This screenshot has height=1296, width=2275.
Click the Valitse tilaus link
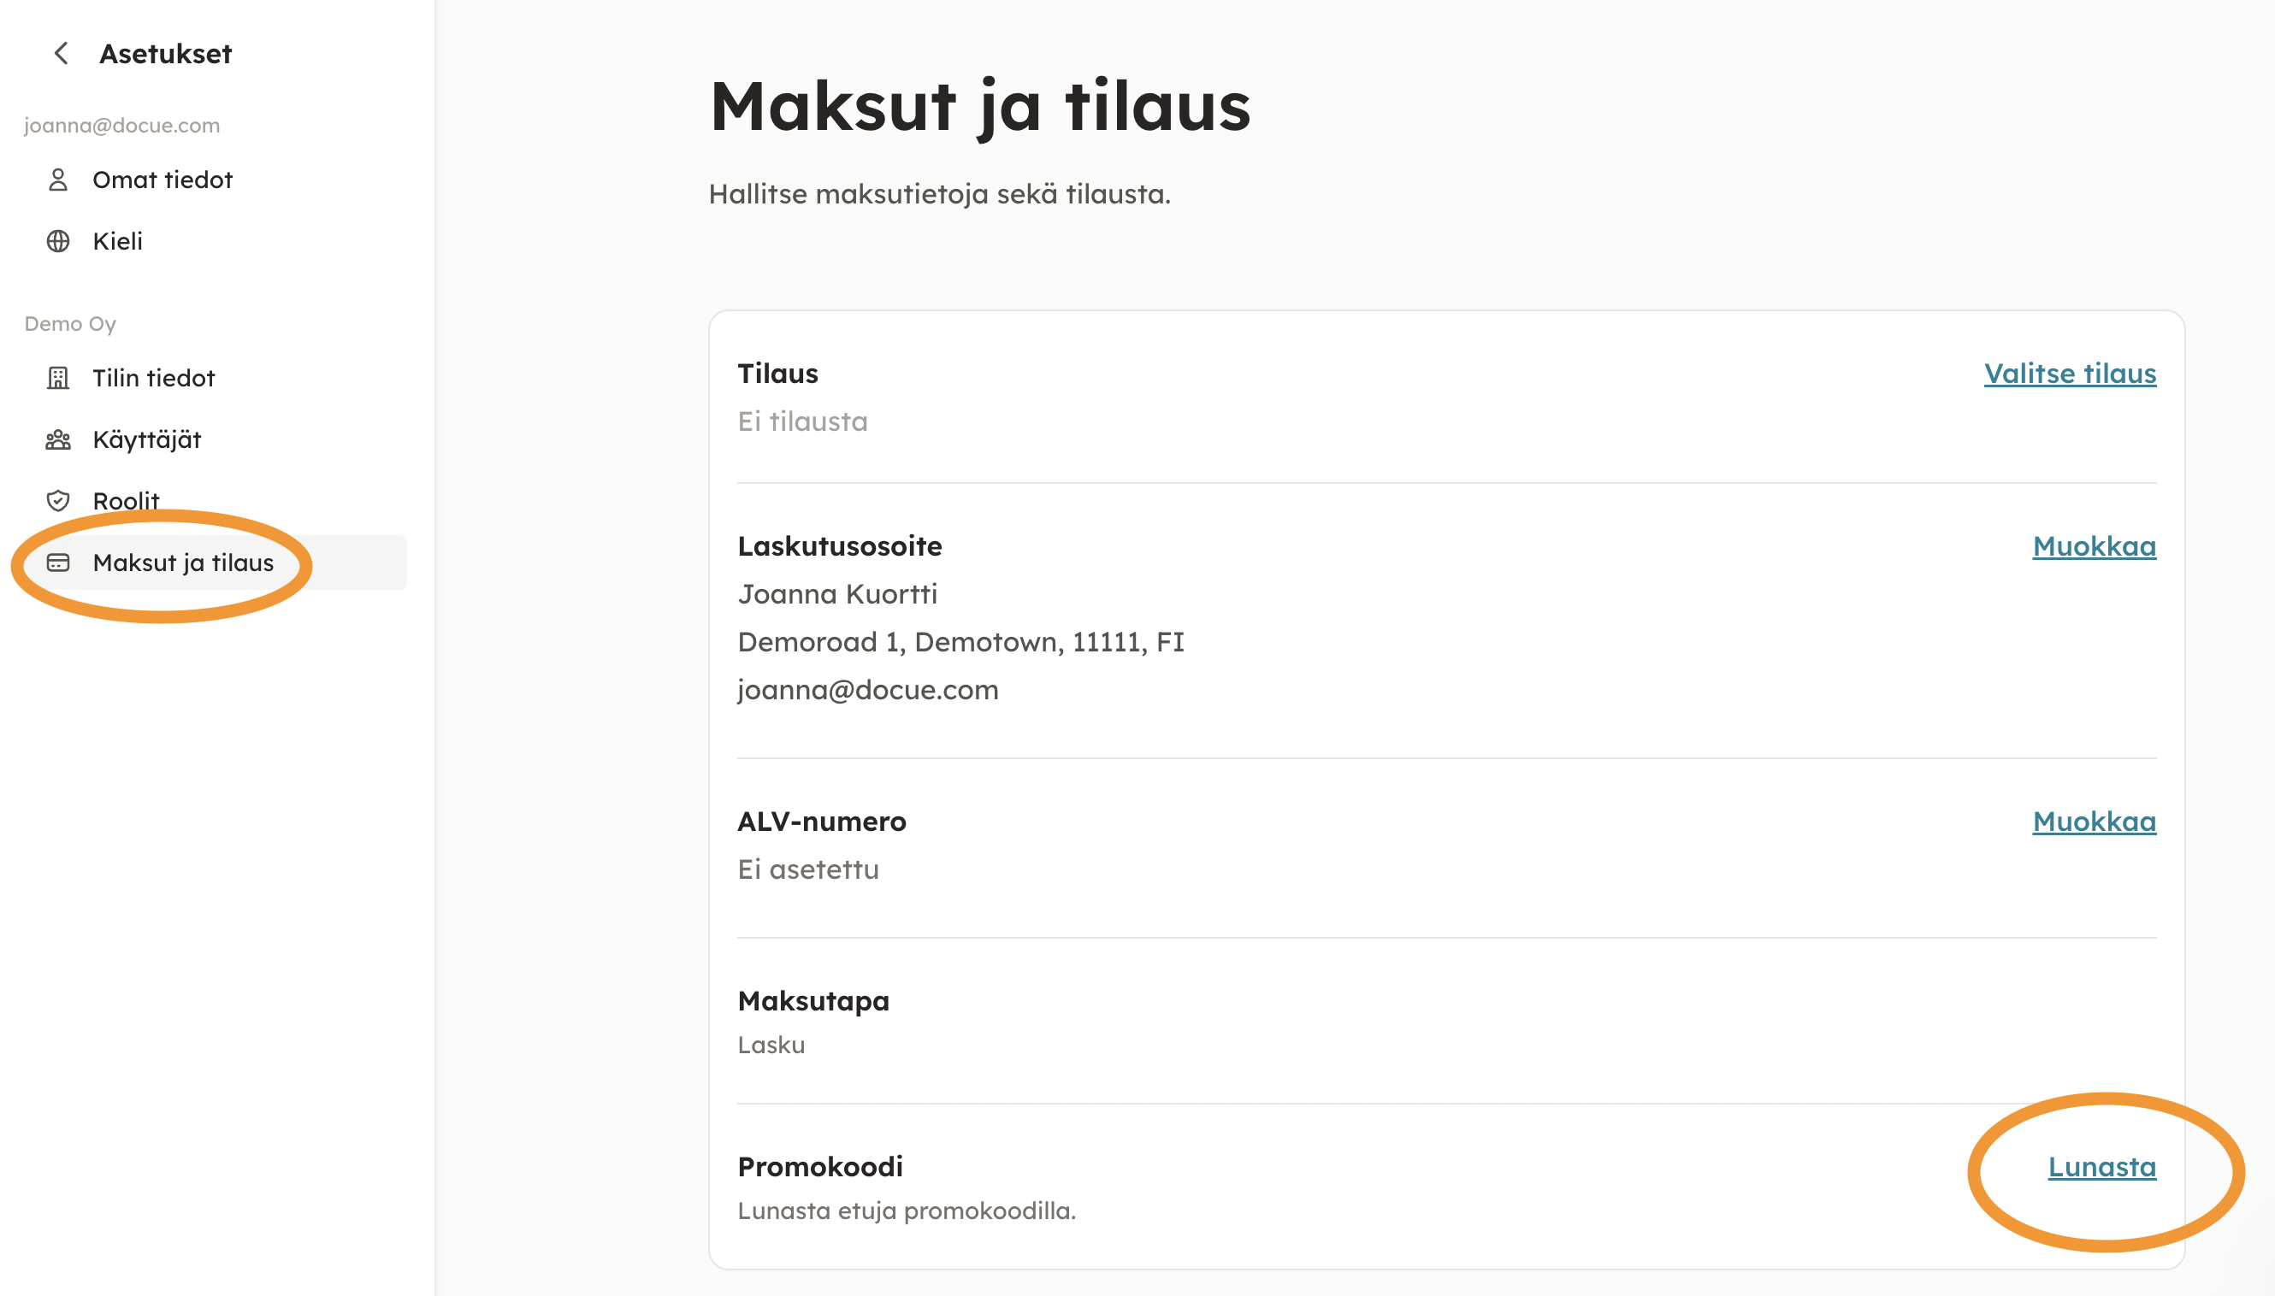[x=2070, y=374]
